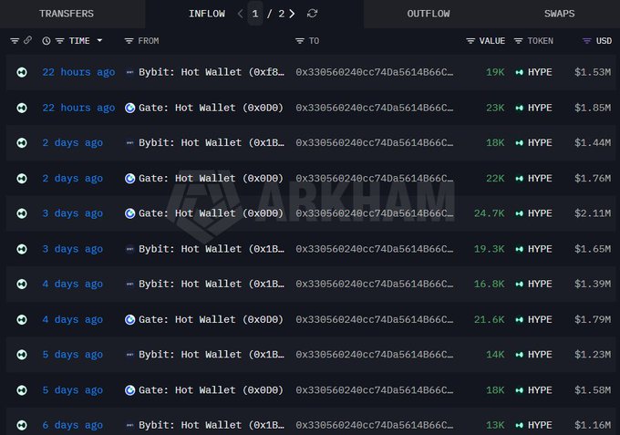Click the chain icon on the $1.58M row

click(x=22, y=390)
